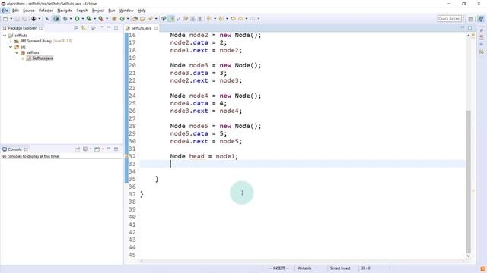Click the External Tools run icon

pyautogui.click(x=101, y=19)
